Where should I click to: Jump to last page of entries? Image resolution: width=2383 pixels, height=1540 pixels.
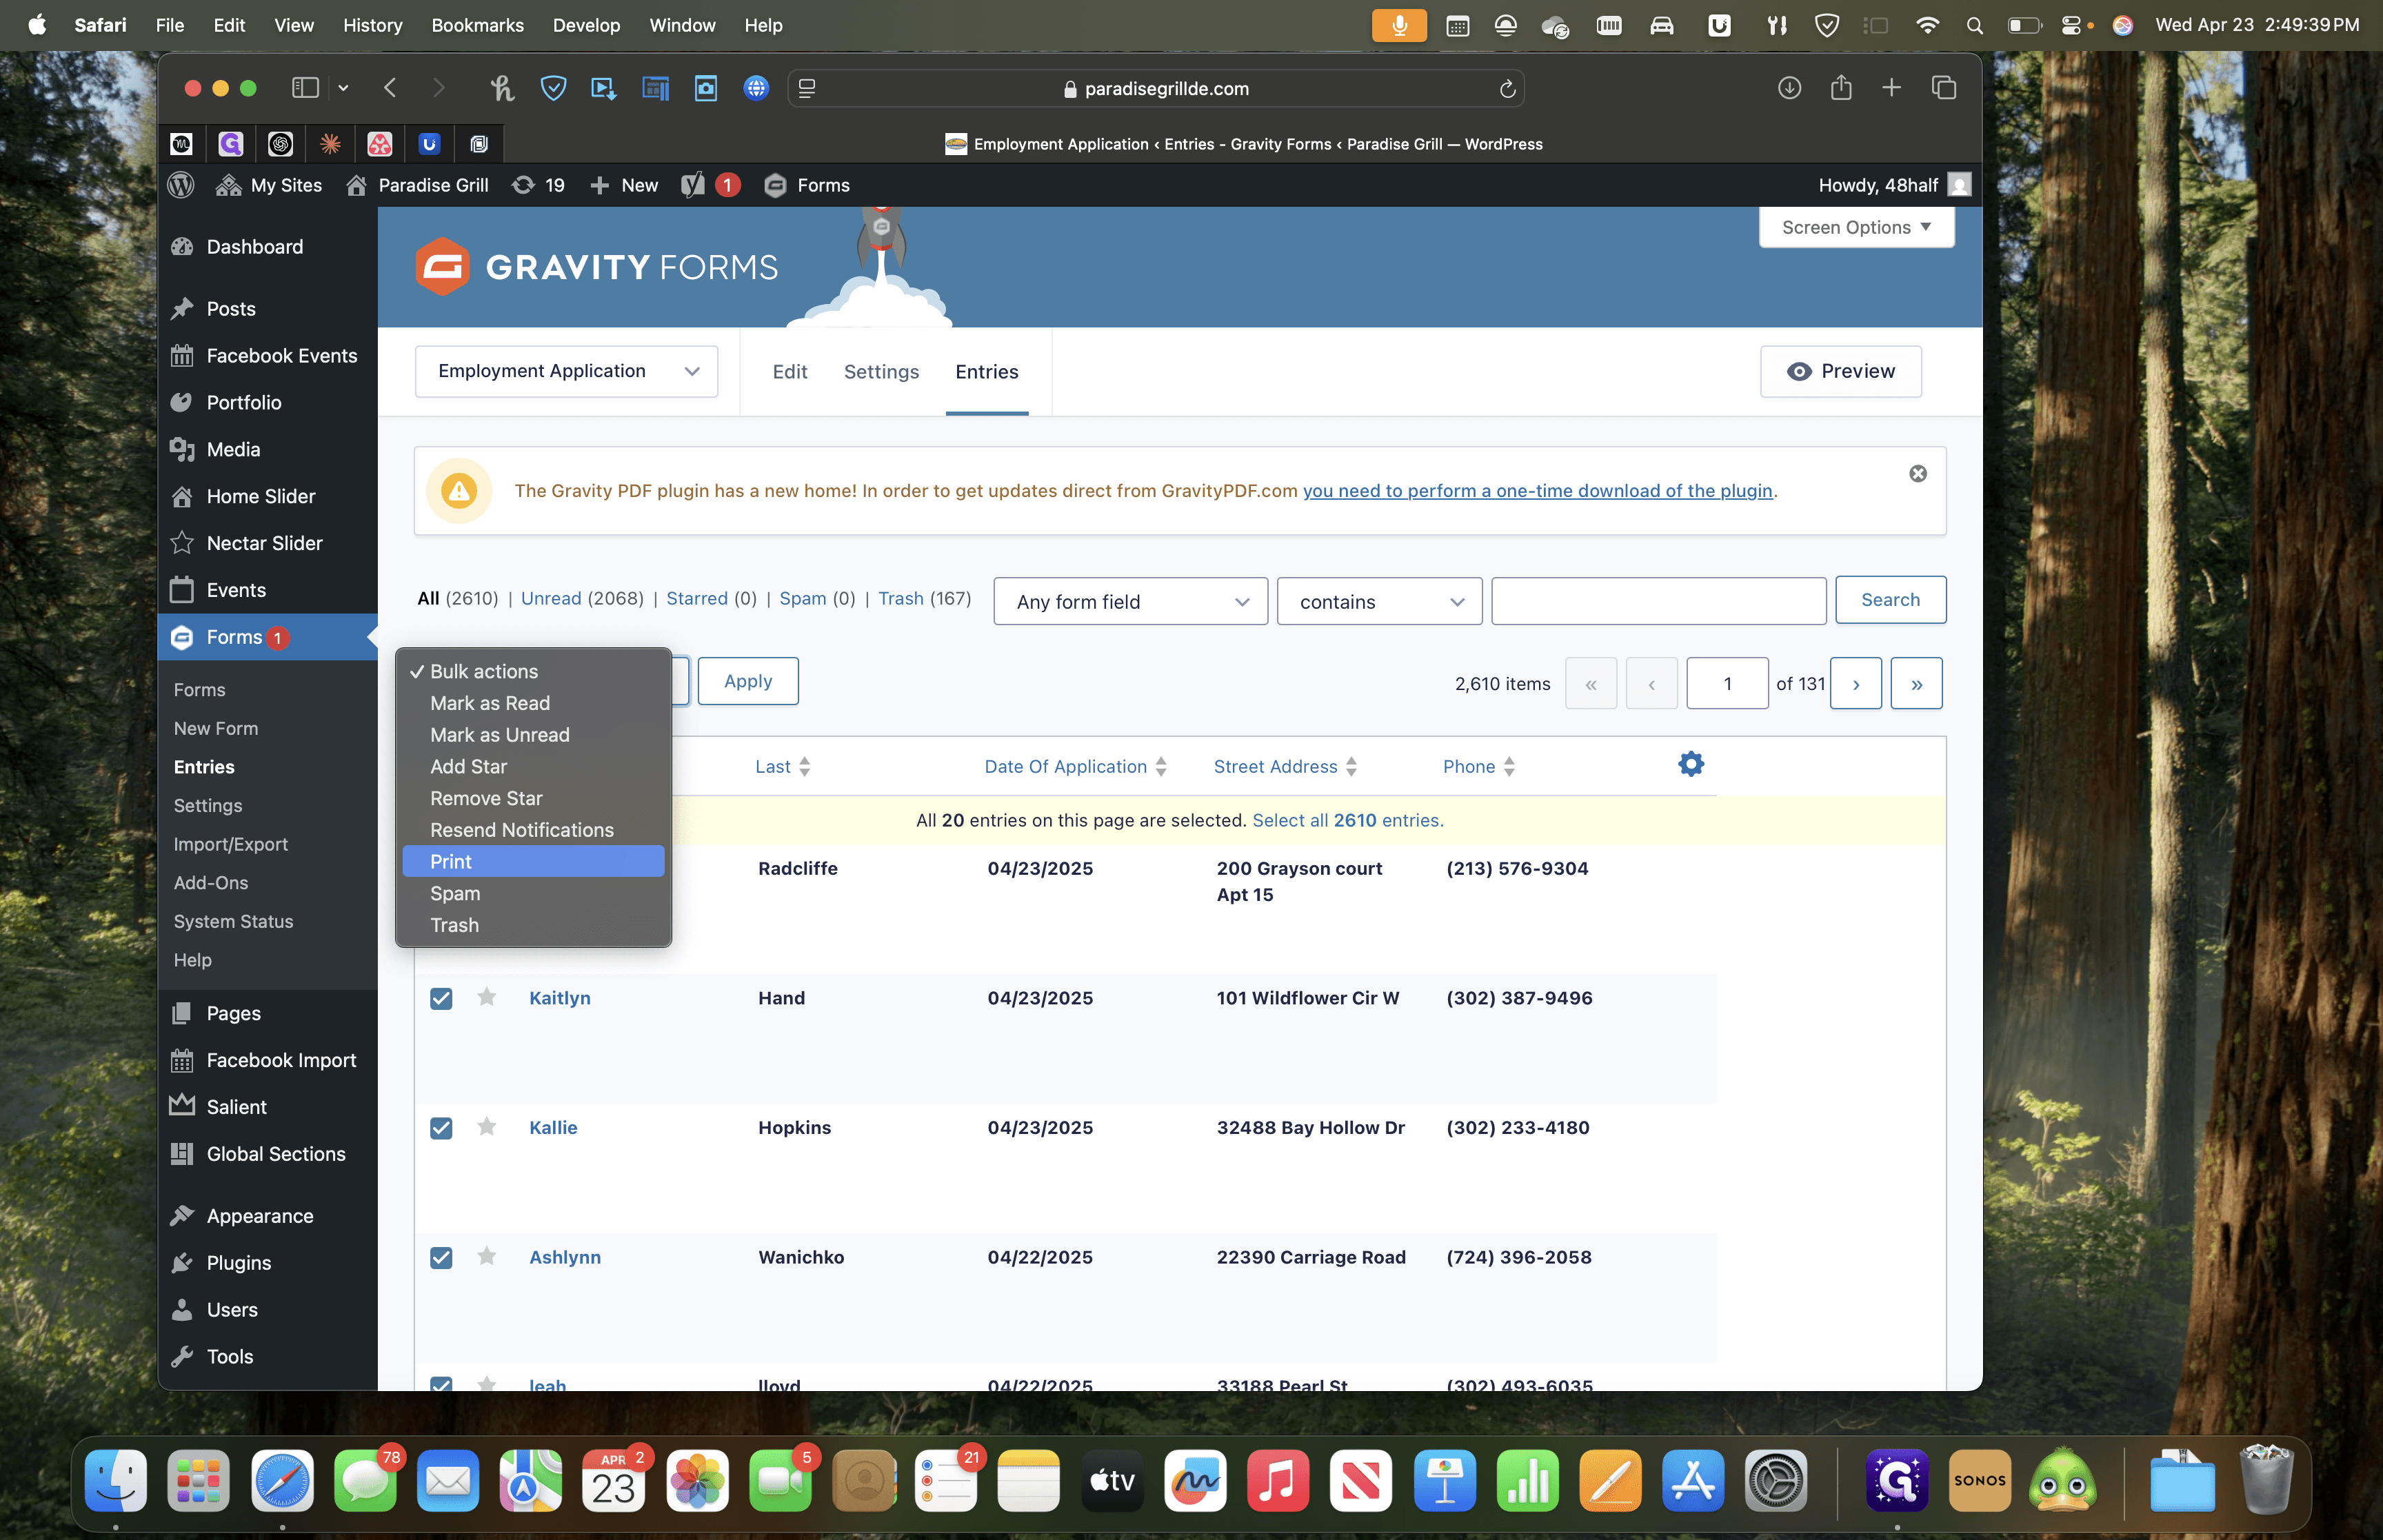[1916, 684]
